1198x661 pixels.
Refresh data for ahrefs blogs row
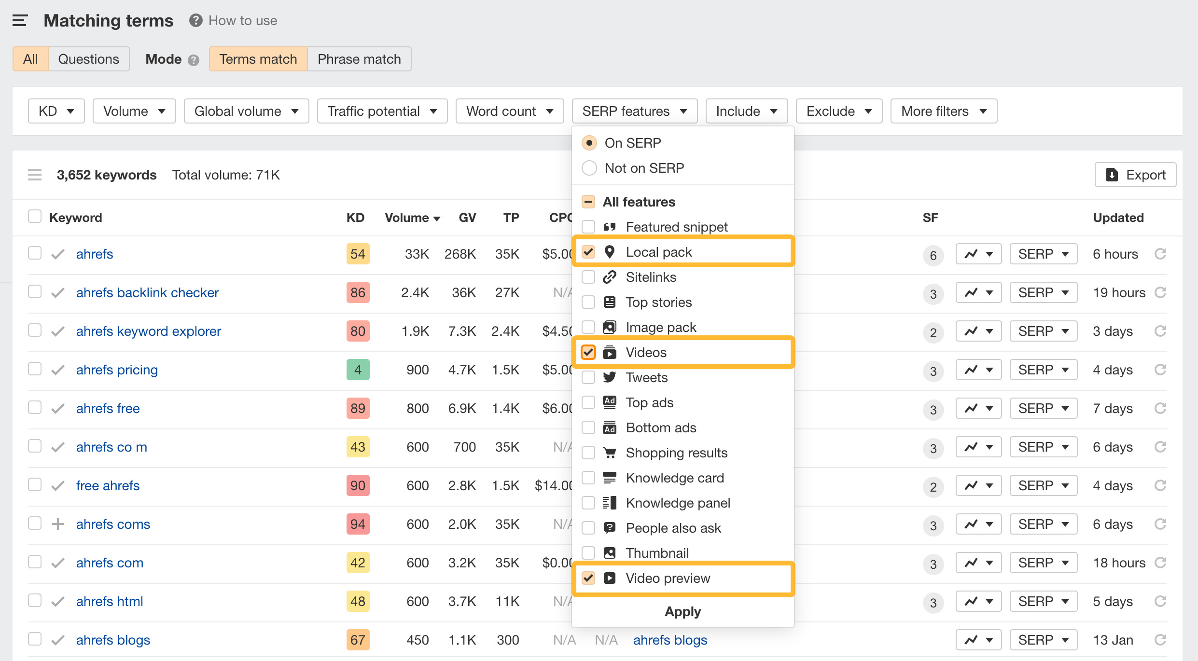point(1160,639)
